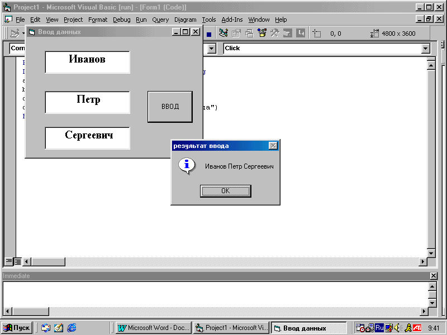Click code window horizontal scrollbar thumb

click(48, 261)
